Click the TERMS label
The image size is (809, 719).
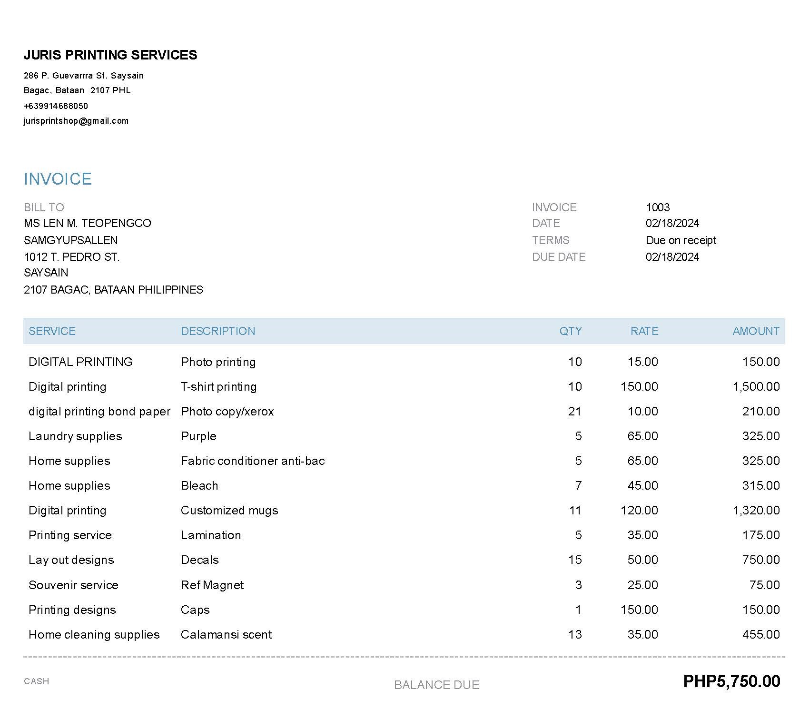click(x=551, y=240)
